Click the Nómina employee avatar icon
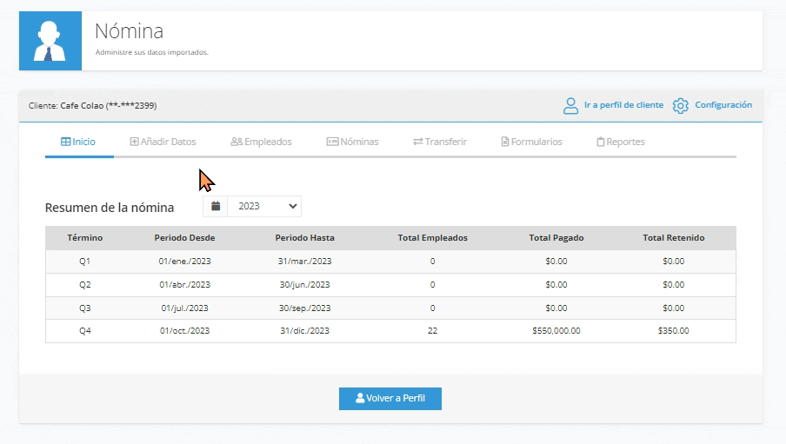This screenshot has width=786, height=444. click(50, 41)
